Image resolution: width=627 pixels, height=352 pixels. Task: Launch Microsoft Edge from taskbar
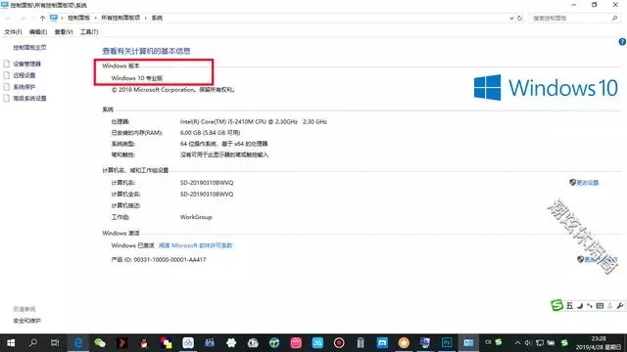coord(78,343)
